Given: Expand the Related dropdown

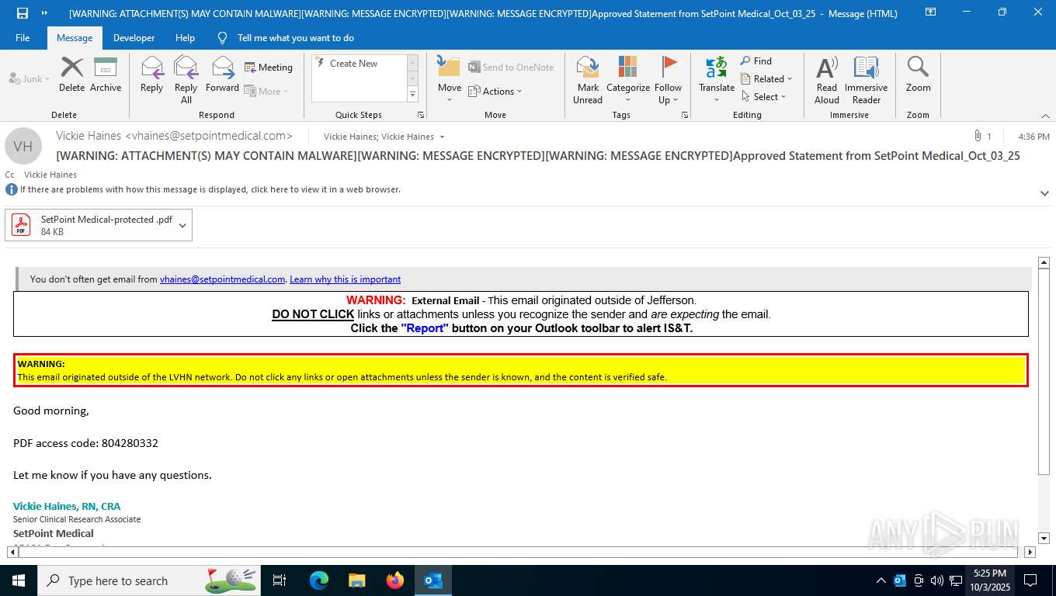Looking at the screenshot, I should click(x=766, y=78).
